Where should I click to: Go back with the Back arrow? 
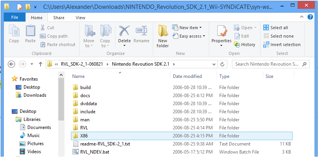pyautogui.click(x=11, y=64)
